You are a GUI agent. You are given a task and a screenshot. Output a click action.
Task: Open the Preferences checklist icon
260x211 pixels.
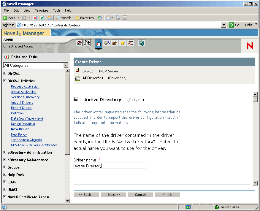pos(131,43)
